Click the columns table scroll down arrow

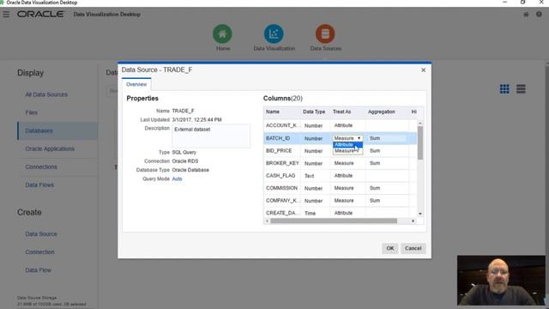point(420,214)
